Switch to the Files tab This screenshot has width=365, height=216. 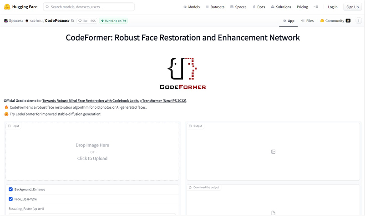(x=307, y=21)
